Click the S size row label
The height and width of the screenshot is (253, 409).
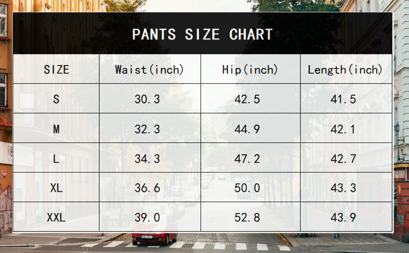pyautogui.click(x=56, y=99)
